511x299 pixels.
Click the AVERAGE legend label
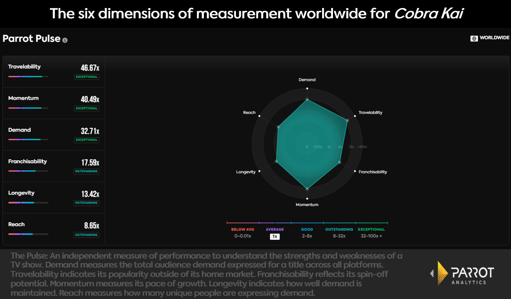275,229
